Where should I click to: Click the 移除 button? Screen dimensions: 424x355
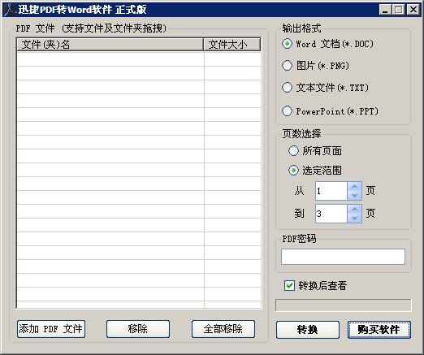tap(138, 329)
